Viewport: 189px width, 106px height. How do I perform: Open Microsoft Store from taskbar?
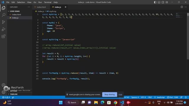(109, 102)
